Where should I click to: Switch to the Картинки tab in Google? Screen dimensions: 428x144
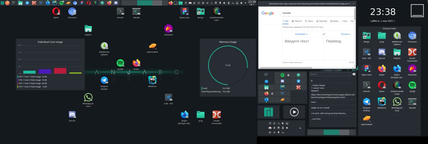(321, 21)
